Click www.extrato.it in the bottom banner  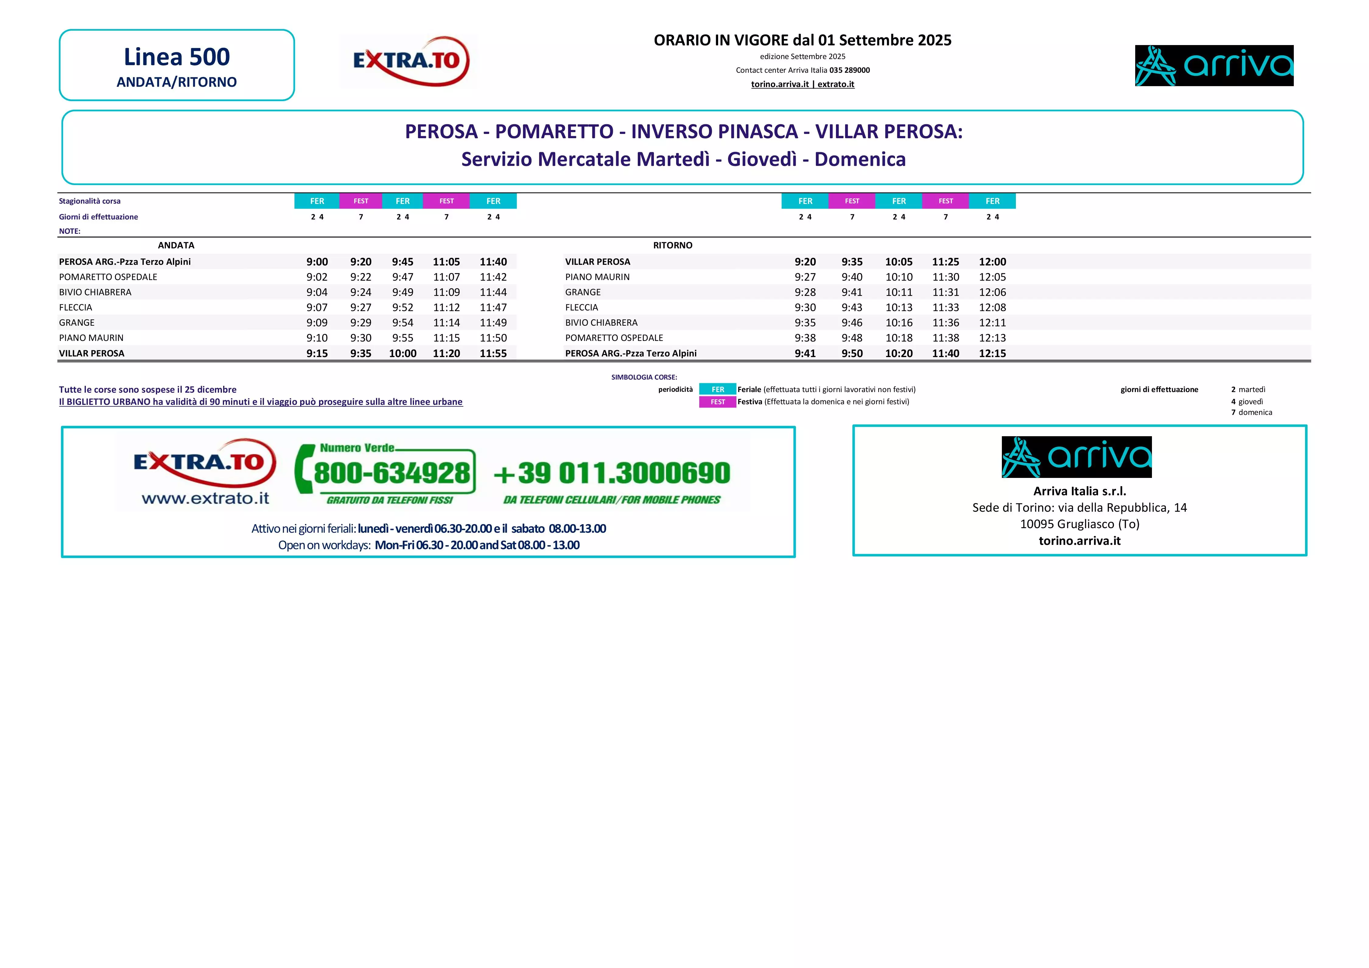tap(205, 498)
